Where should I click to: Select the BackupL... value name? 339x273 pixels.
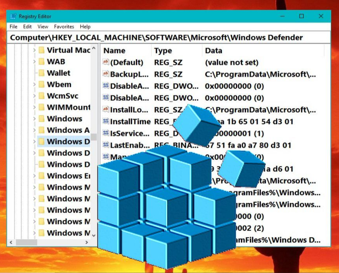[130, 74]
